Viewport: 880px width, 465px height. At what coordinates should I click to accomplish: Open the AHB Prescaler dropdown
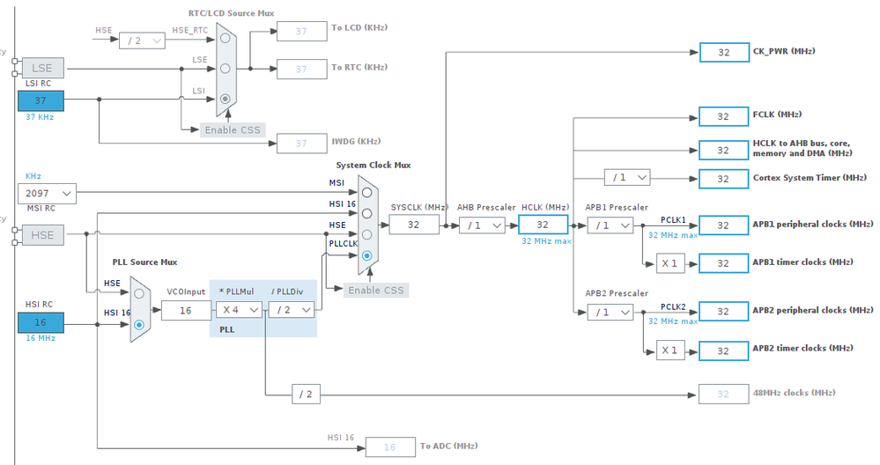[482, 225]
